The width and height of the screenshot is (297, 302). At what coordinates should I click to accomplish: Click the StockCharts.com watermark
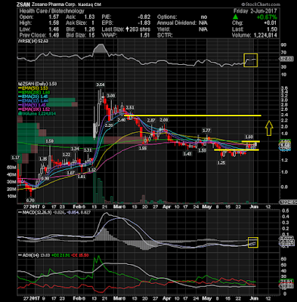coord(261,5)
